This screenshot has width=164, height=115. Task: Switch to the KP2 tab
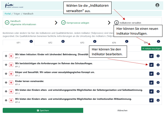(50, 43)
